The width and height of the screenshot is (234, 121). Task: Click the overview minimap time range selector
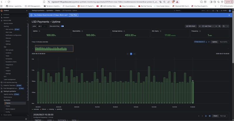coord(54,48)
